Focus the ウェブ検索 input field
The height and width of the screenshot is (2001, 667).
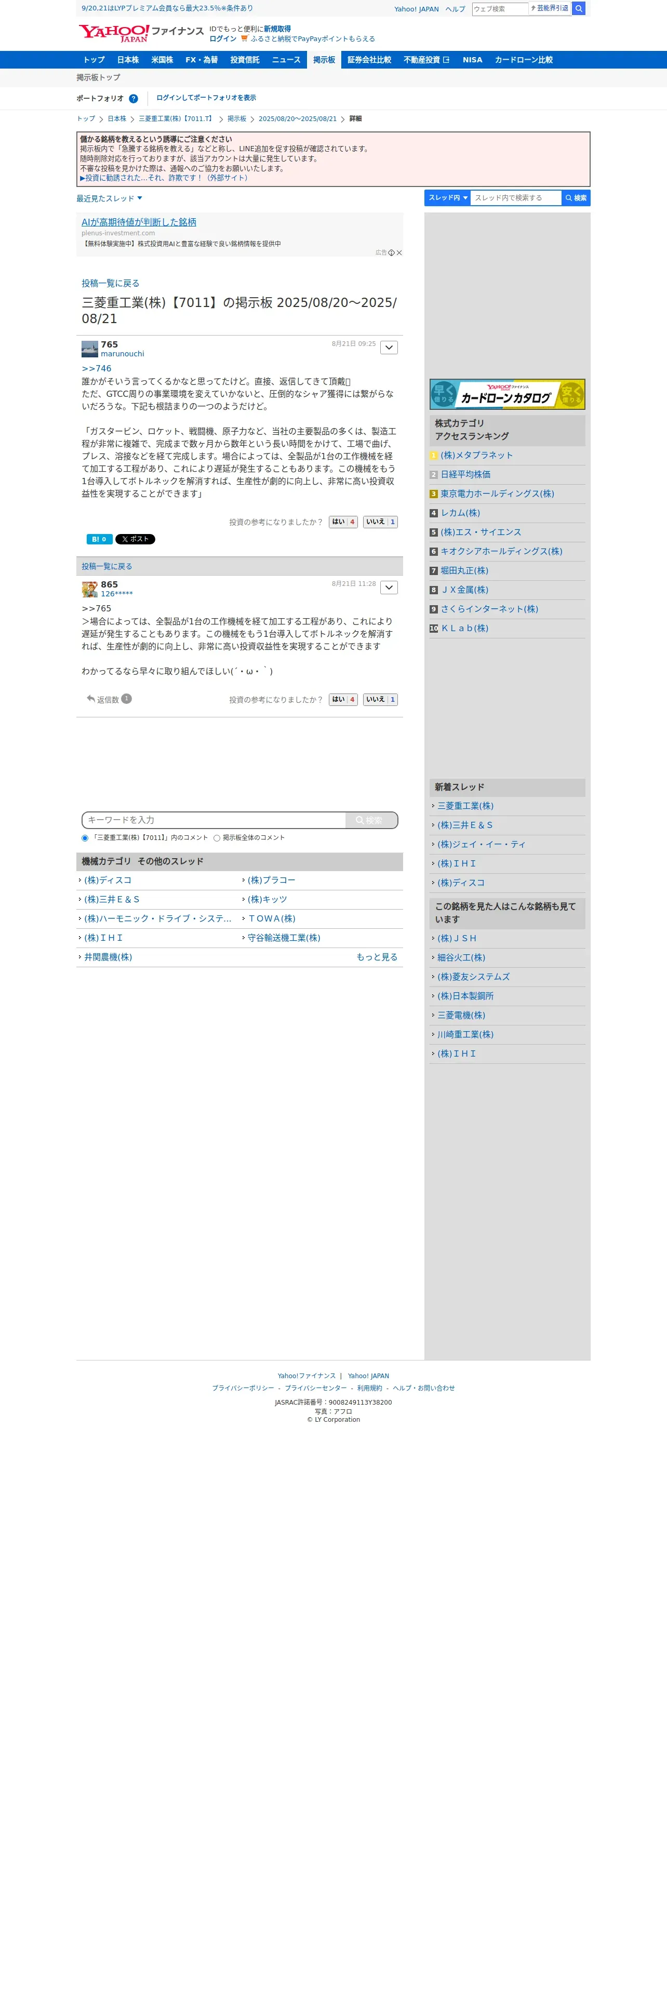(x=499, y=8)
